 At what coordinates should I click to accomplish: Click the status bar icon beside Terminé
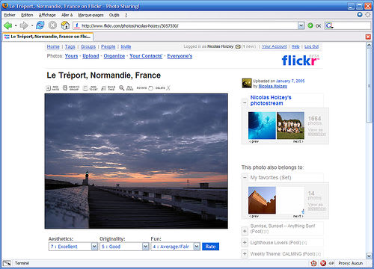pos(7,263)
